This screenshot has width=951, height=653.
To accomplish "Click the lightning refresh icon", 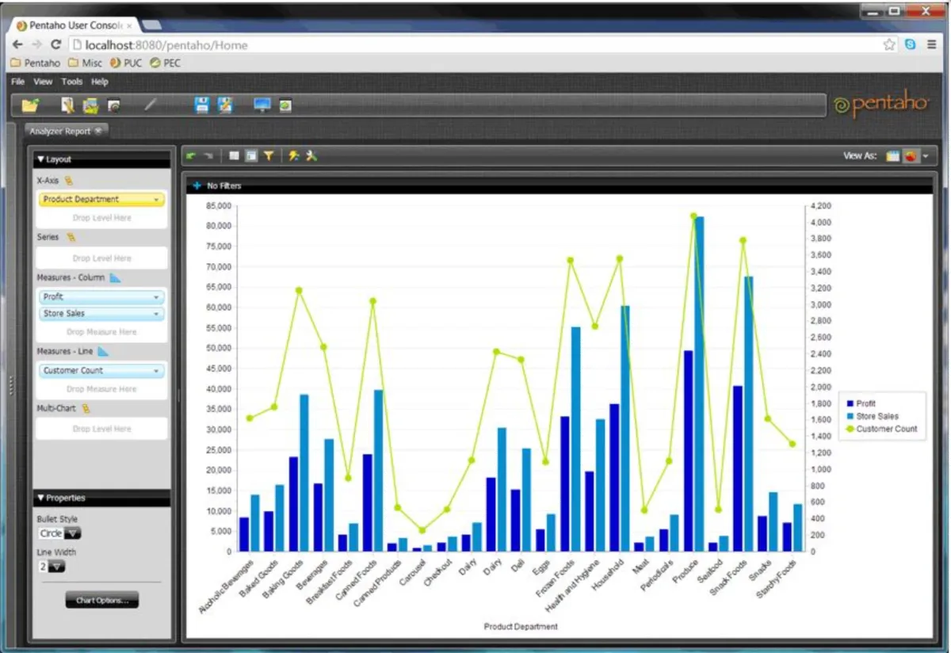I will (294, 156).
